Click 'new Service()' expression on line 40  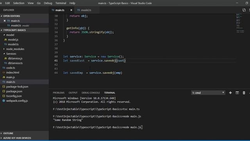(112, 56)
